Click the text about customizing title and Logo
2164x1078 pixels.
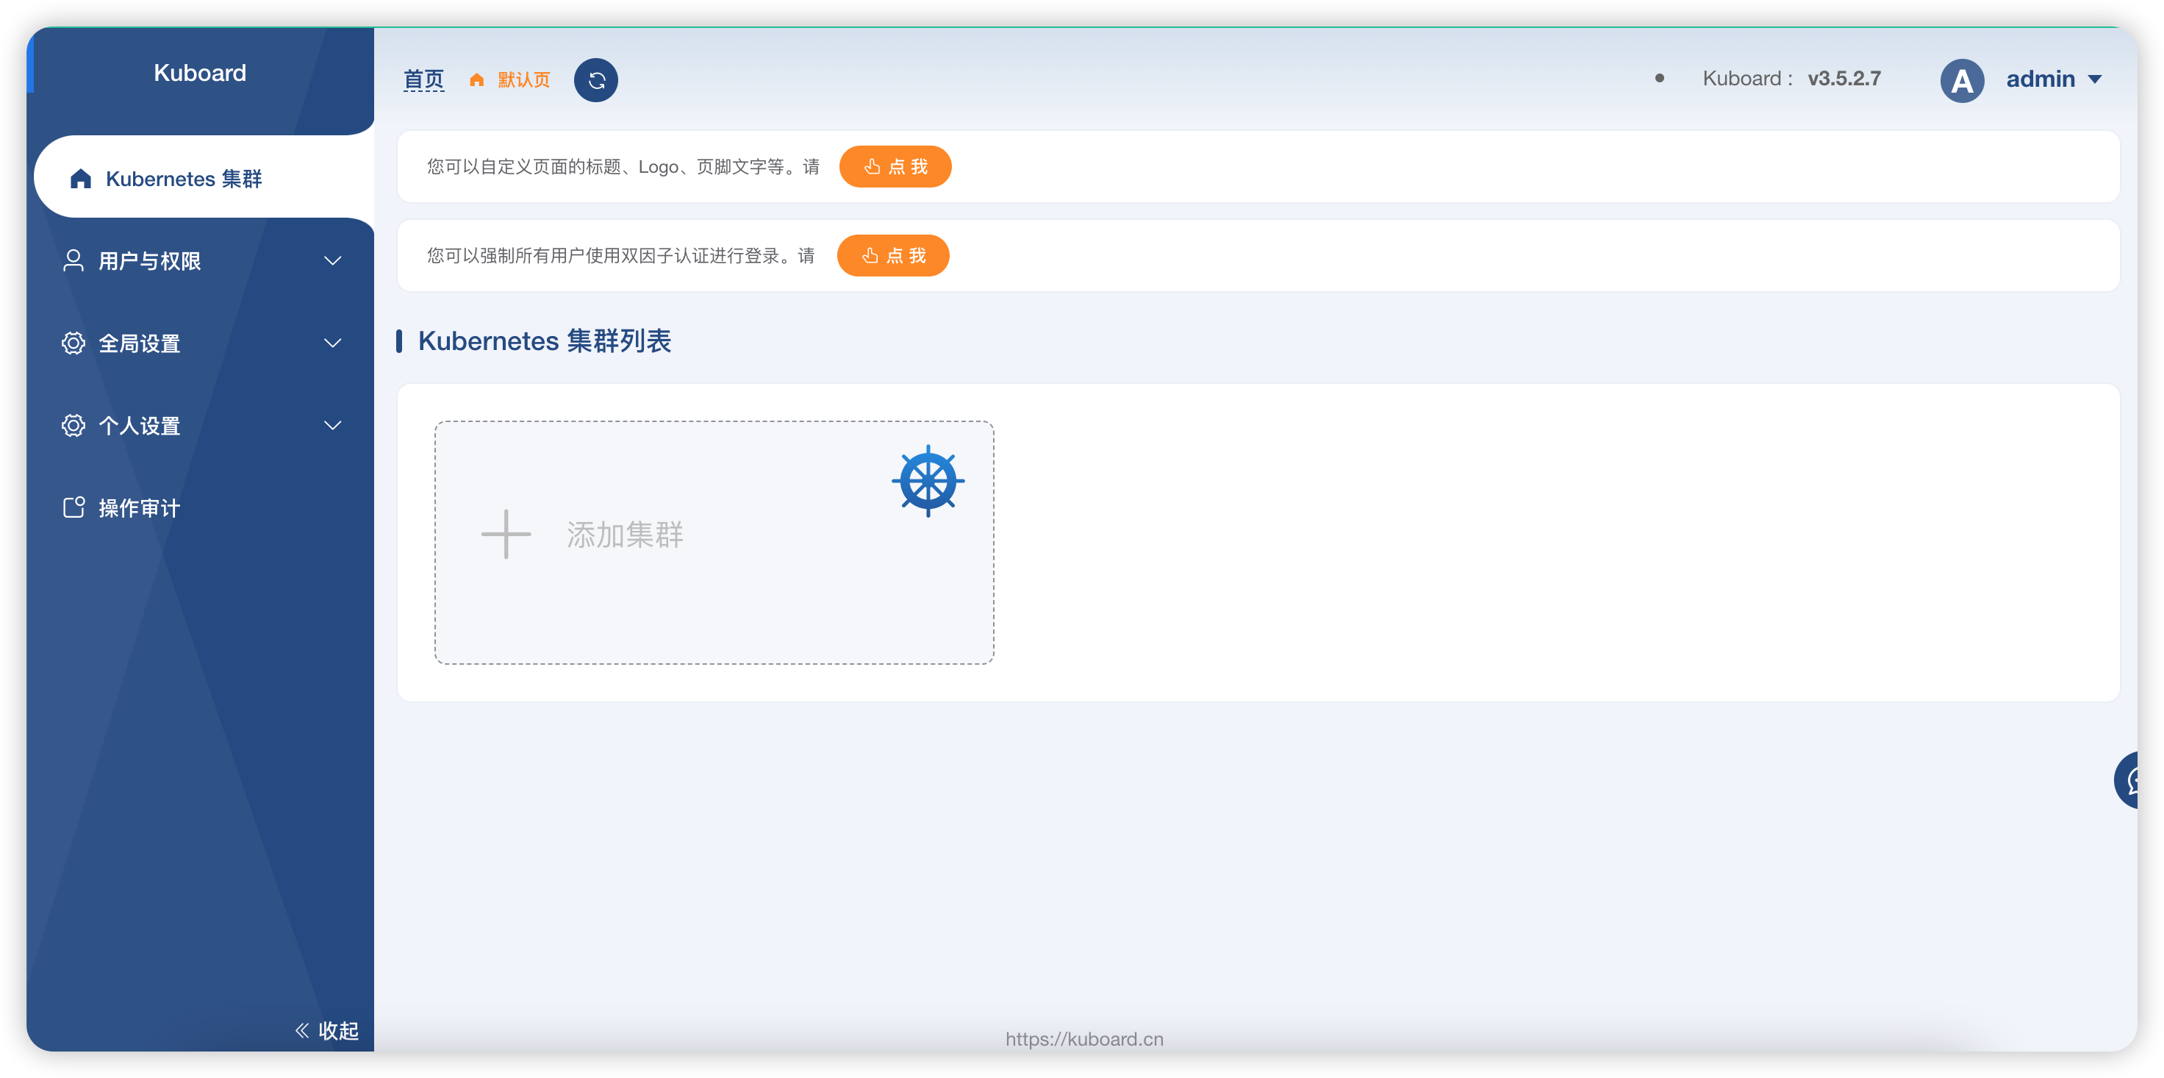pyautogui.click(x=623, y=166)
